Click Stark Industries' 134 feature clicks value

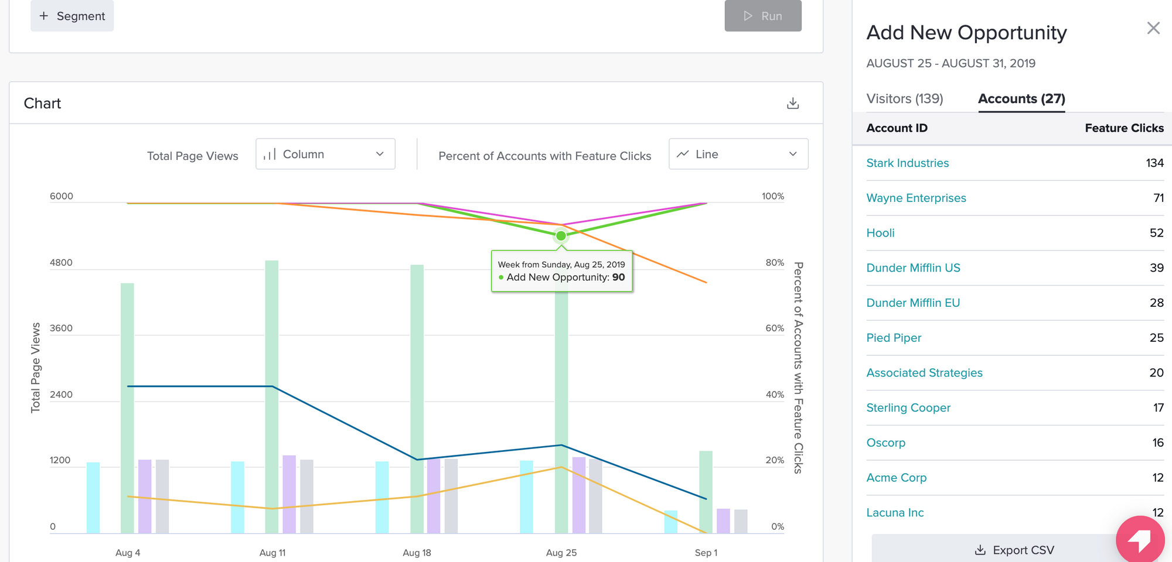click(x=1154, y=163)
